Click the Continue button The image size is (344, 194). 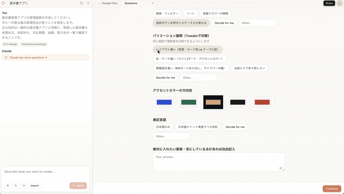tap(332, 189)
